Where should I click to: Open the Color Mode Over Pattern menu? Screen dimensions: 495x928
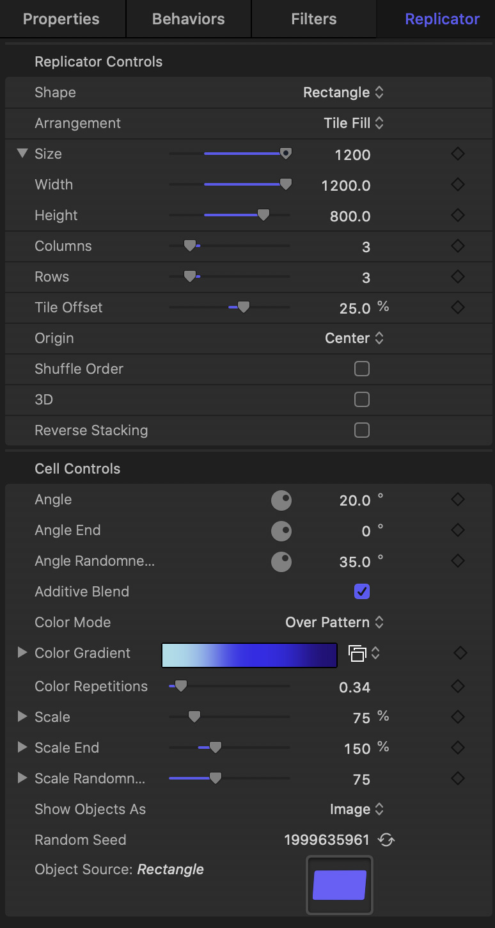(x=334, y=622)
